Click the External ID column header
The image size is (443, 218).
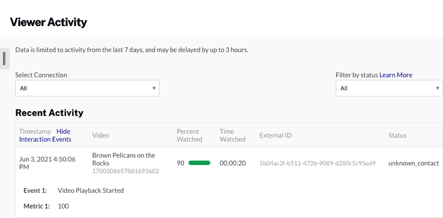[276, 135]
